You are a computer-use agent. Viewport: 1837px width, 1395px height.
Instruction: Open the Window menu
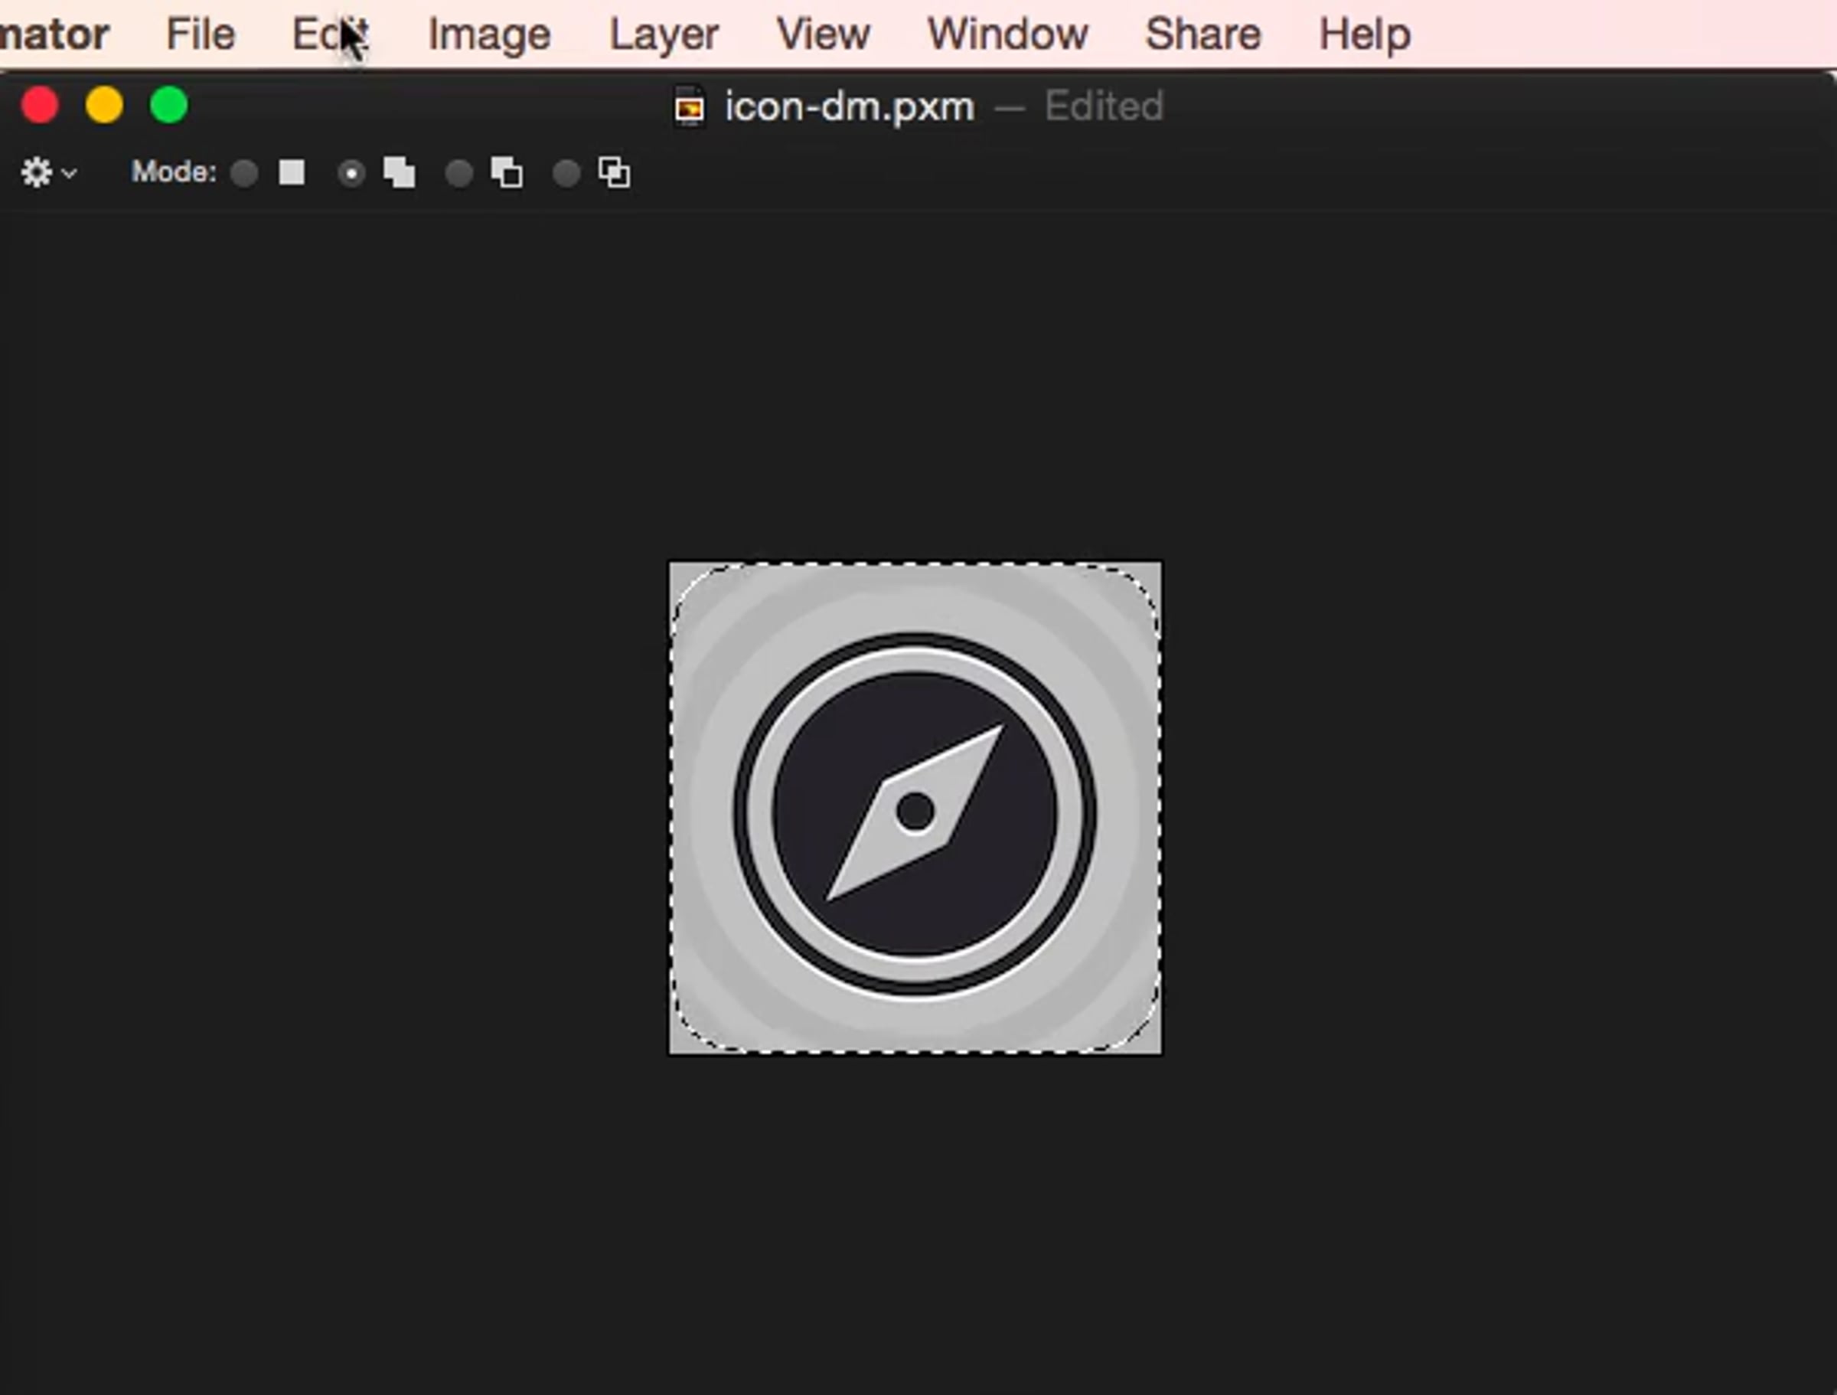[1007, 34]
